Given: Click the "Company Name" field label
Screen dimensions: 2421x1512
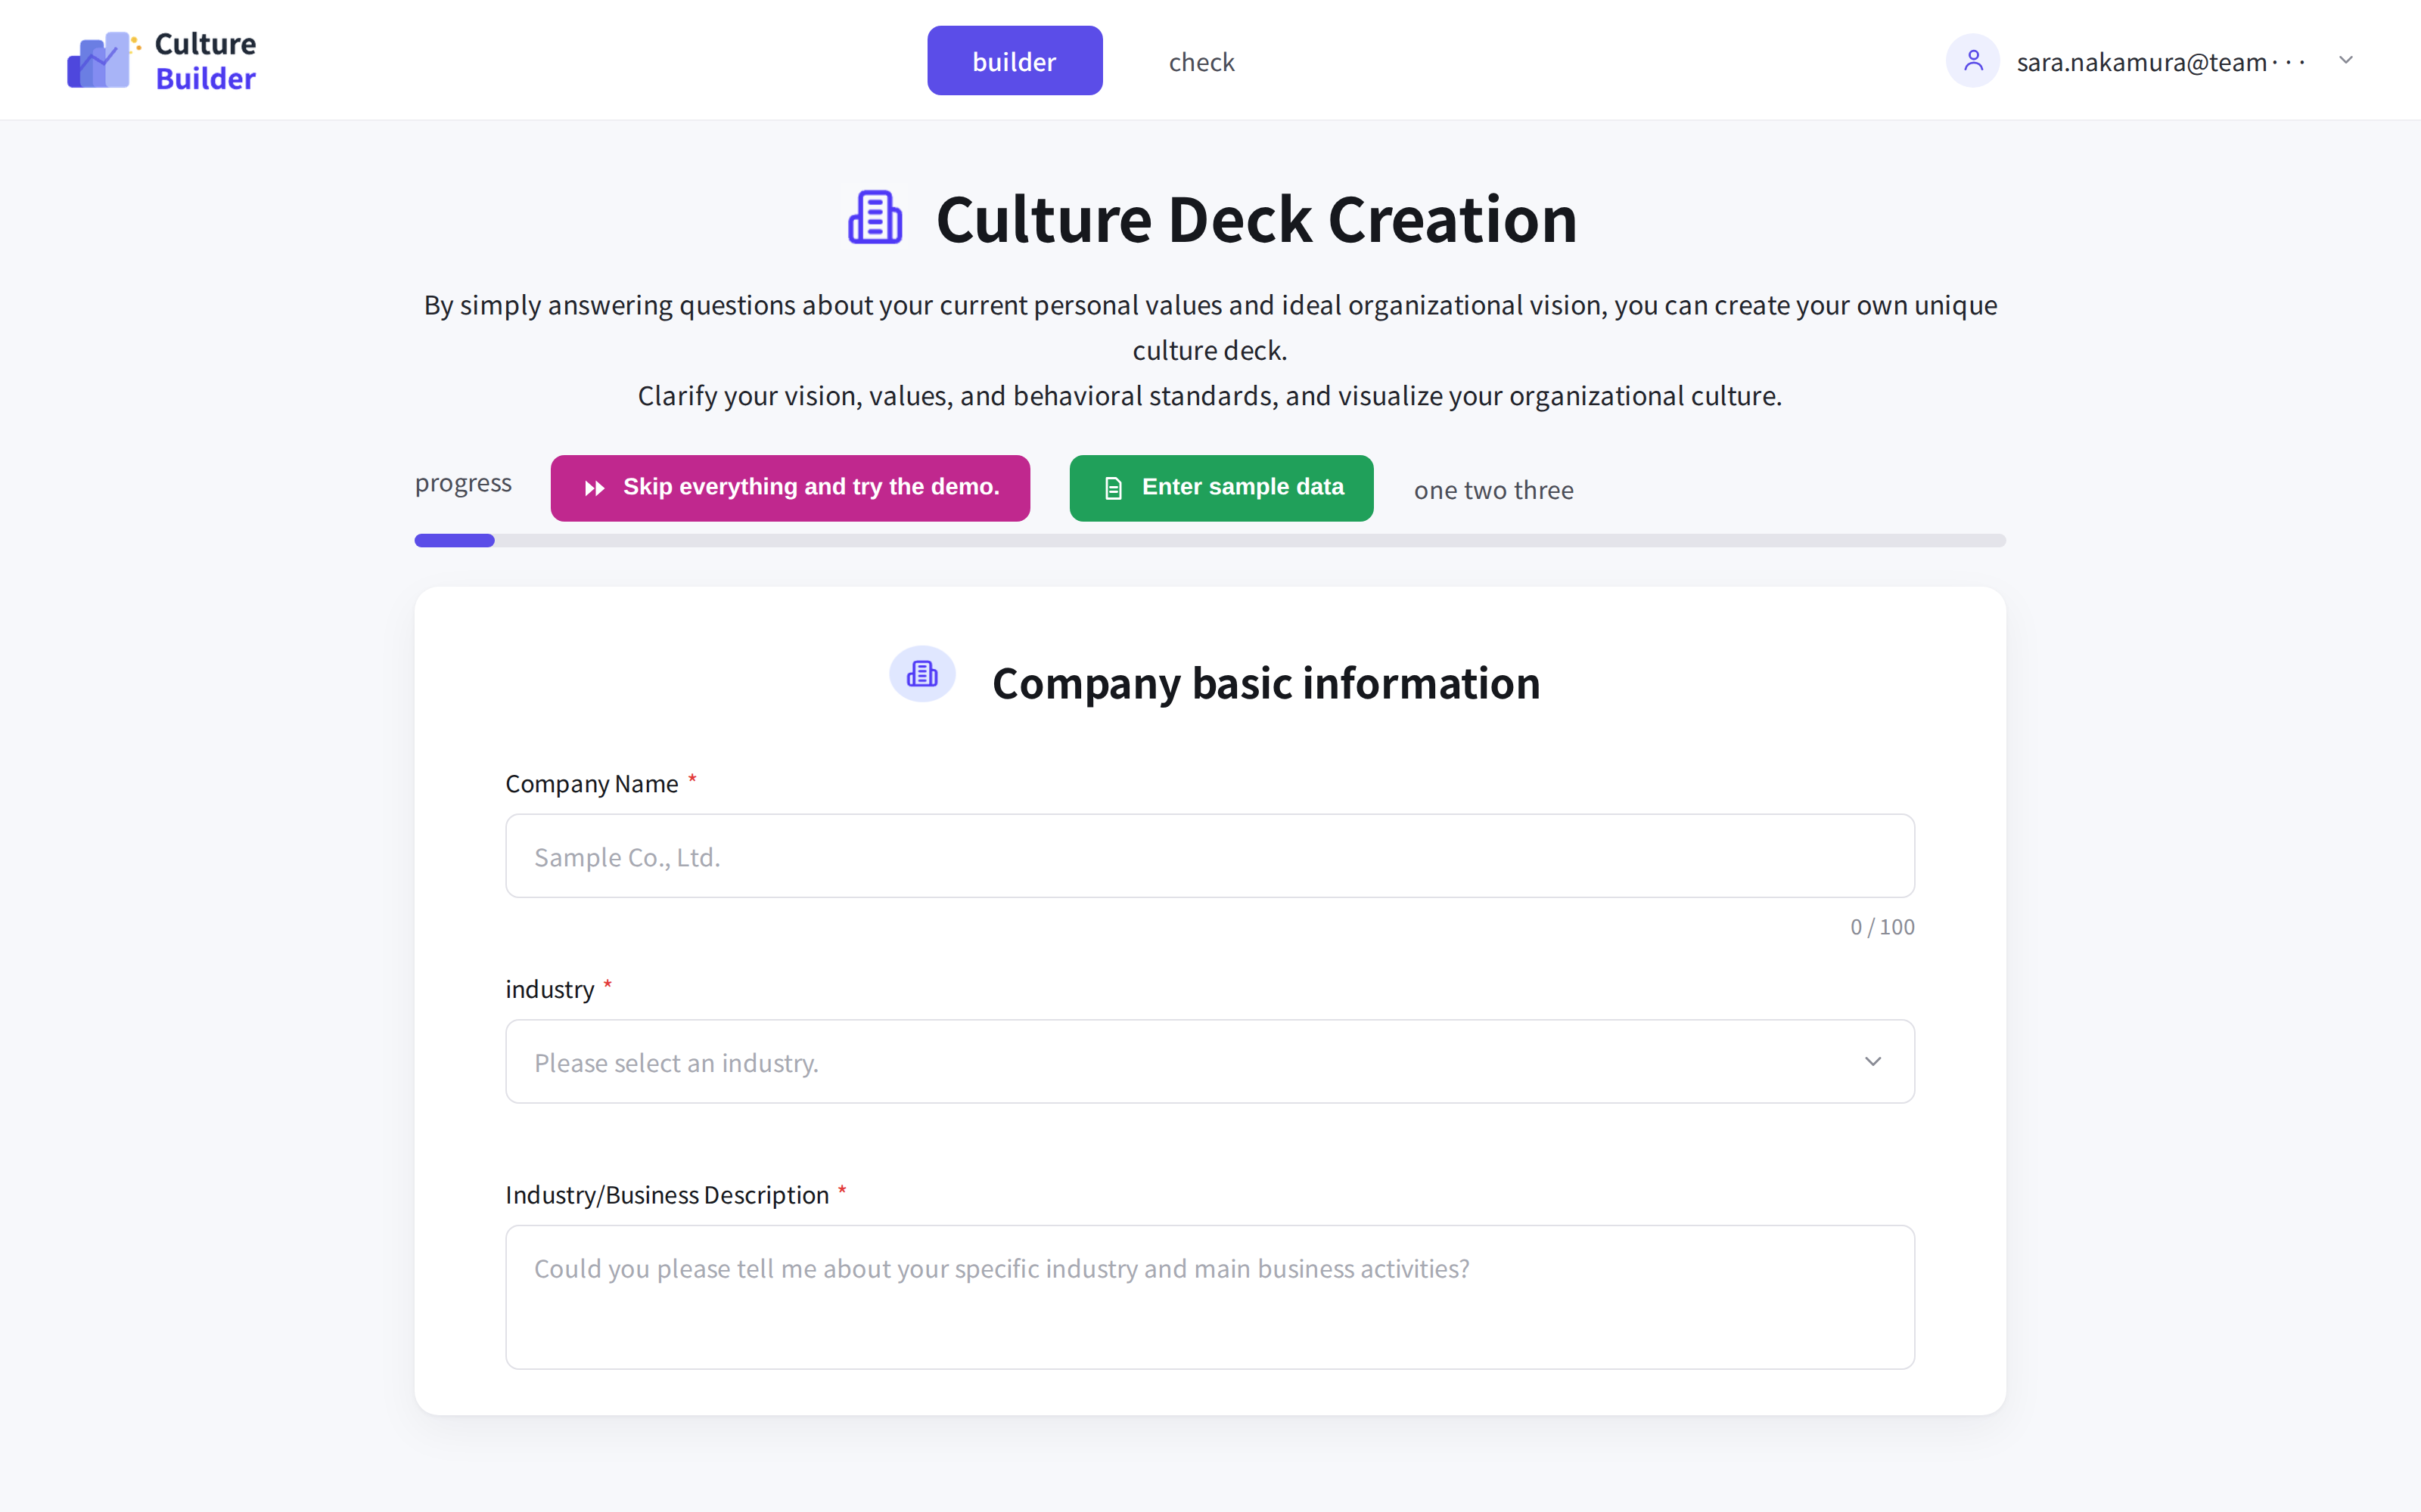Looking at the screenshot, I should [592, 784].
